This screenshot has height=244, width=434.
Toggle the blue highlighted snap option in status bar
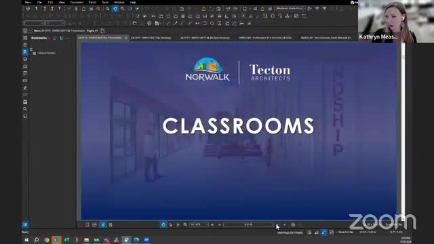click(324, 232)
